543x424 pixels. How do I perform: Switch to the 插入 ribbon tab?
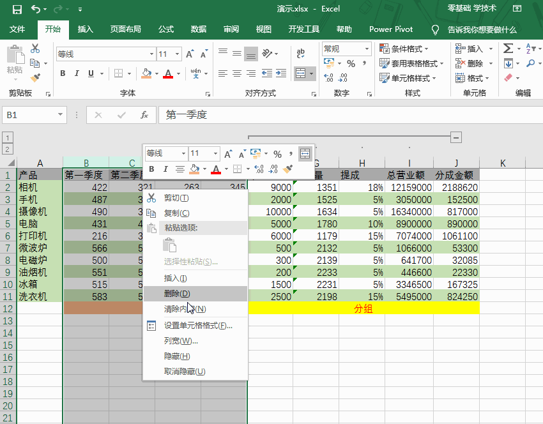tap(85, 29)
